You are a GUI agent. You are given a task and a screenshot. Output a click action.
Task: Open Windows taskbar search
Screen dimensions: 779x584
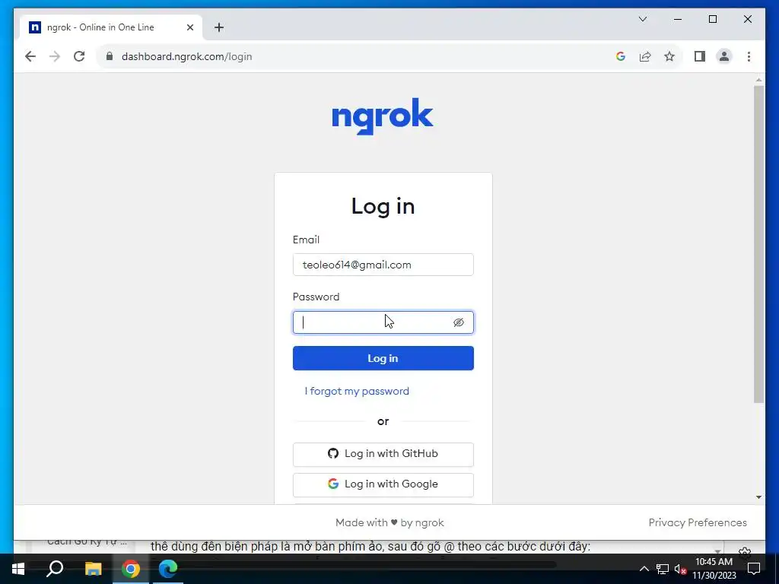pos(55,569)
